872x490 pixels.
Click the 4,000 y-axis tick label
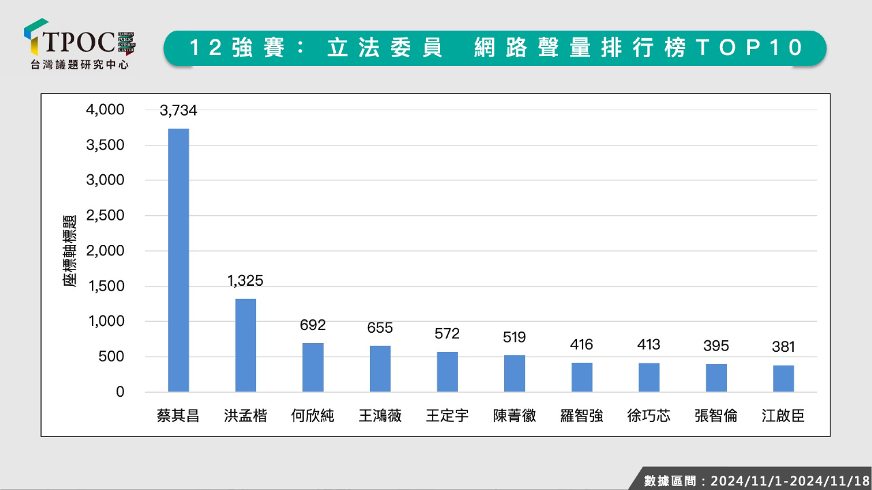[x=106, y=110]
